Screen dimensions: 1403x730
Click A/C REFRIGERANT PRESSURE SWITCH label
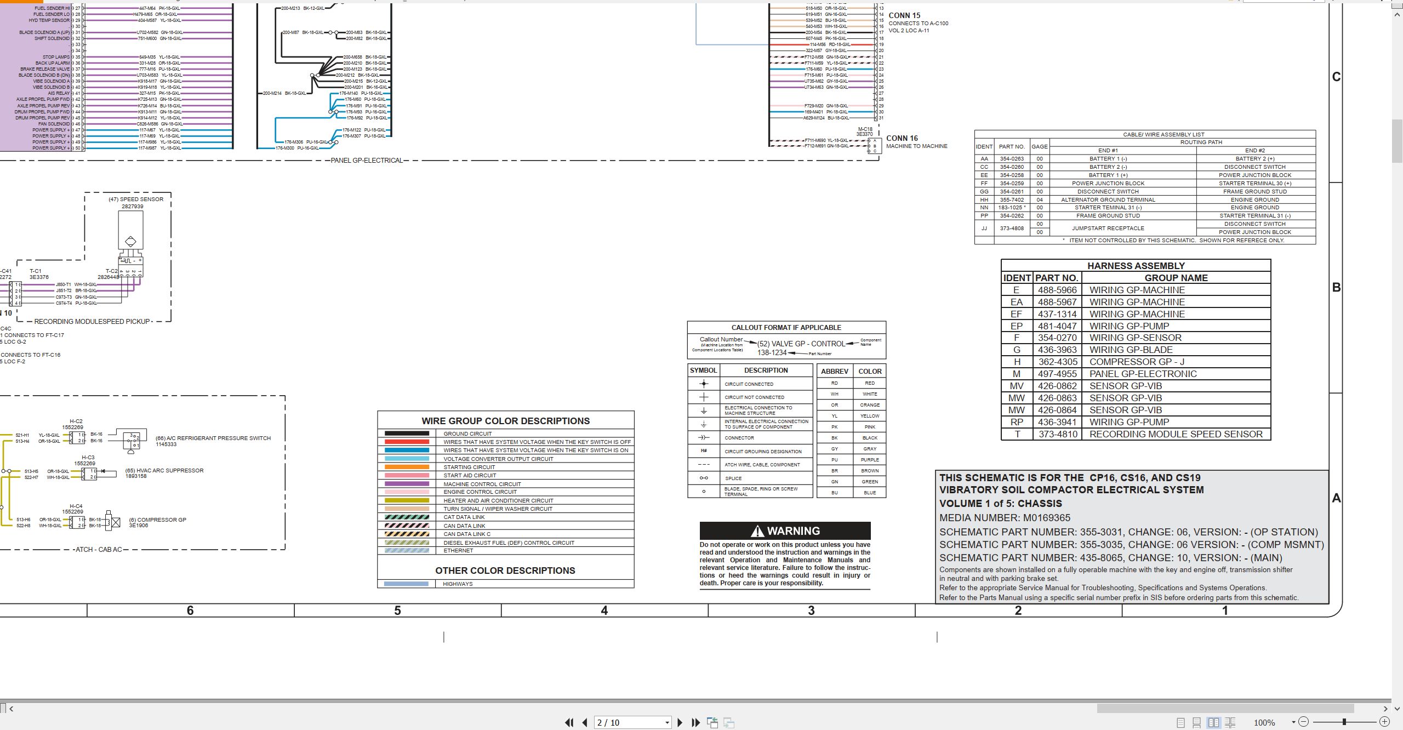pos(213,438)
